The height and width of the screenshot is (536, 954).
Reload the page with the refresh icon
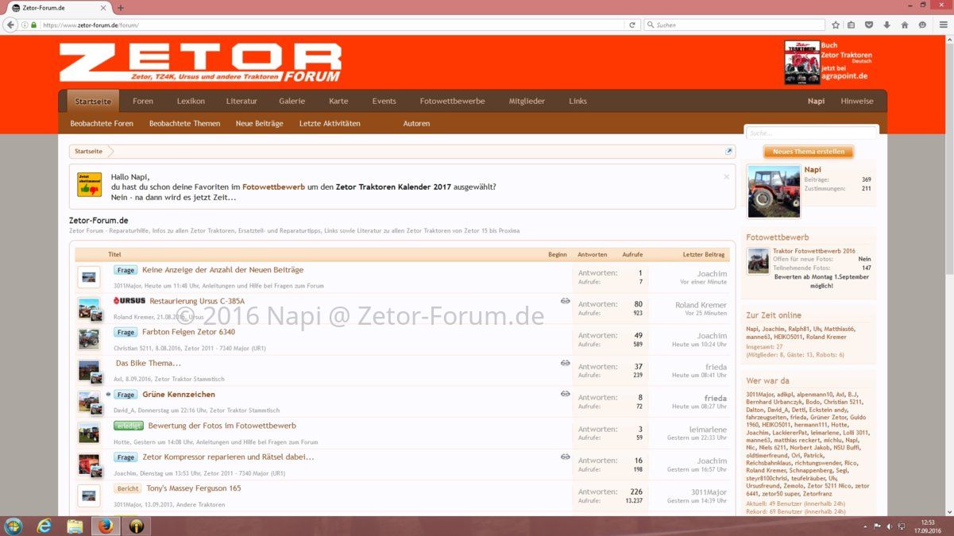coord(632,25)
